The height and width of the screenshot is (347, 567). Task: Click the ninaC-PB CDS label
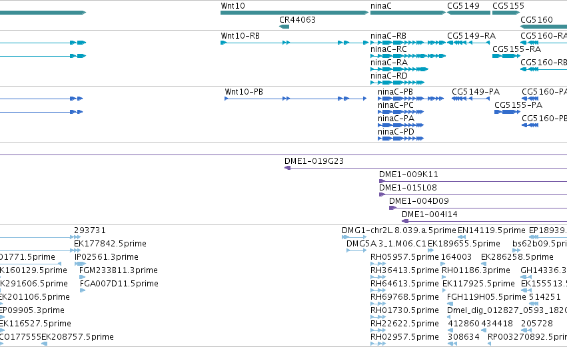(395, 92)
